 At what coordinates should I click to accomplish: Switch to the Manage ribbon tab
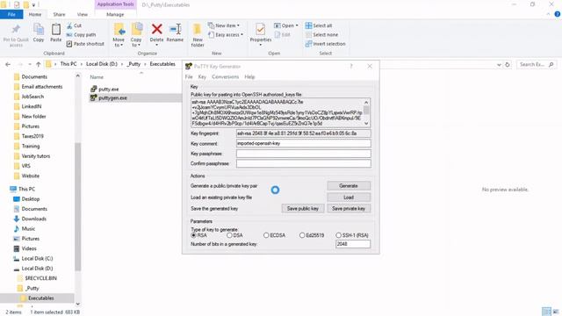[x=115, y=14]
